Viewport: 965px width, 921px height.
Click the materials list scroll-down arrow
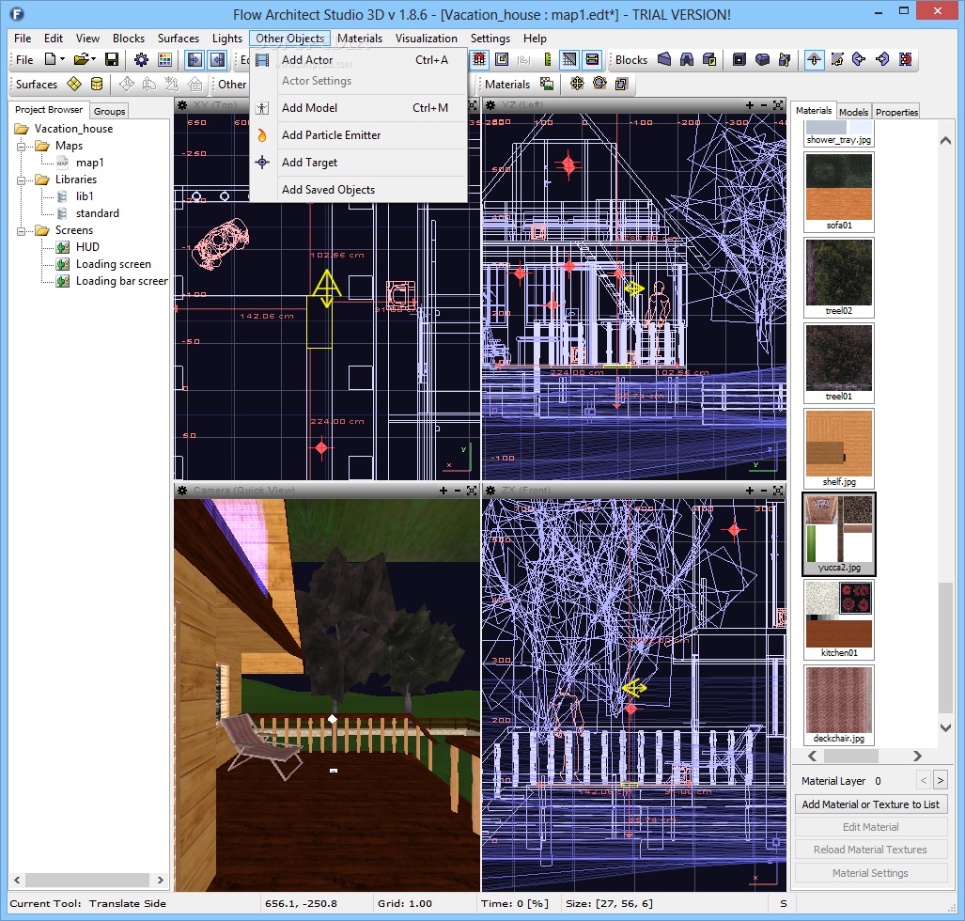946,727
